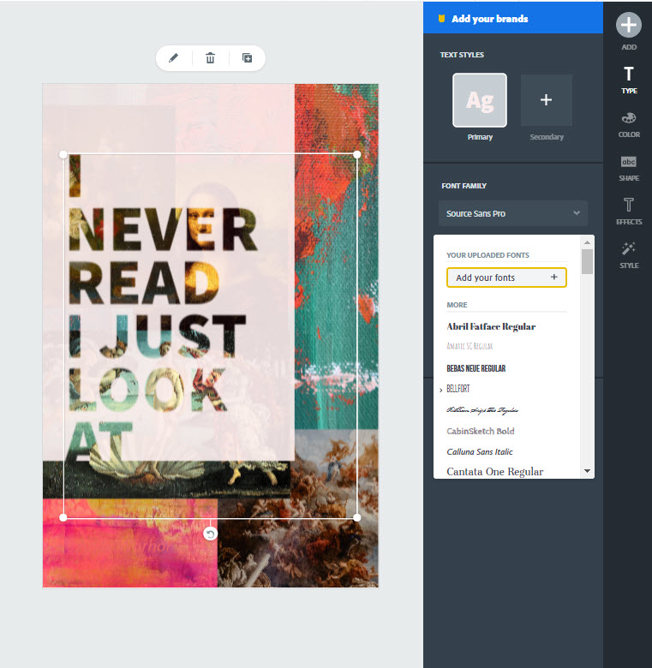Add a Secondary text style
652x668 pixels.
click(547, 100)
